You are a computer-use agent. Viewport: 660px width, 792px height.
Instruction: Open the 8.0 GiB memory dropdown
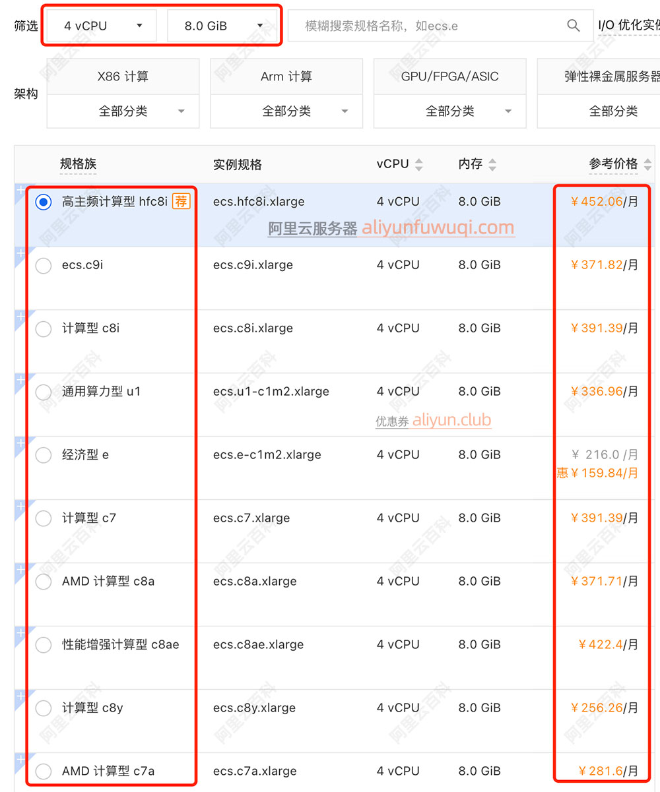point(223,26)
